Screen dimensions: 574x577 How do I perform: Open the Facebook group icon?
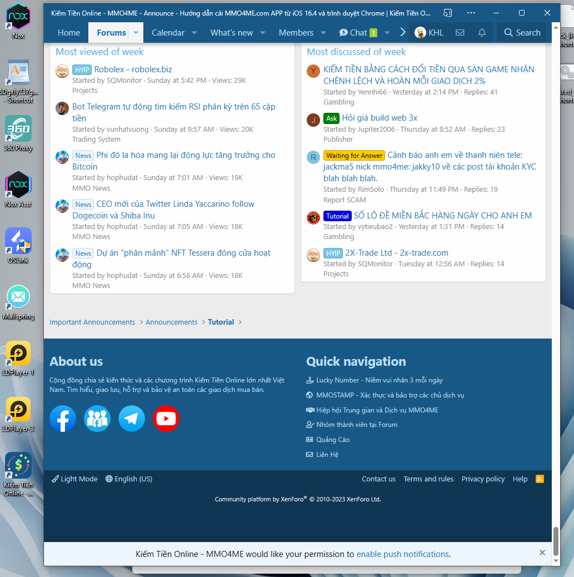click(97, 419)
